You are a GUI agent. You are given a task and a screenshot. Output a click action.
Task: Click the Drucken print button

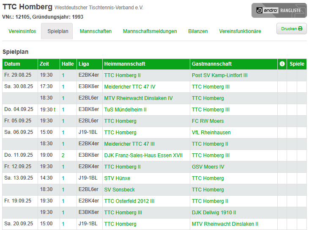tap(292, 29)
